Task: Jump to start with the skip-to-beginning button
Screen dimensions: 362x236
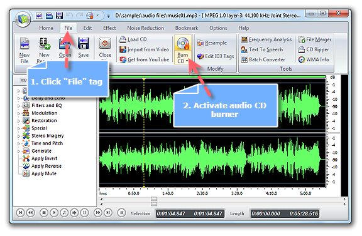Action: [20, 213]
